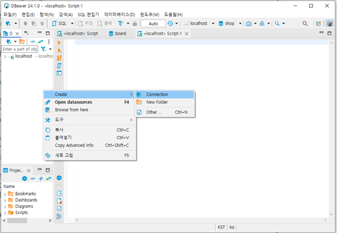Click the Execute script icon
The image size is (337, 233).
[x=59, y=58]
